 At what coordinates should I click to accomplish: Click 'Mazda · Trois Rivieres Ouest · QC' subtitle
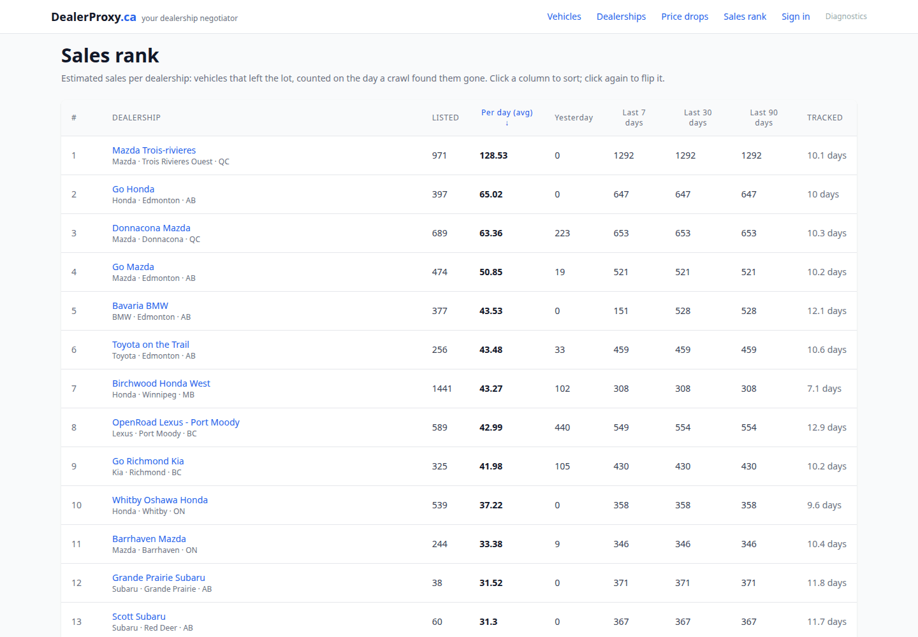(171, 162)
